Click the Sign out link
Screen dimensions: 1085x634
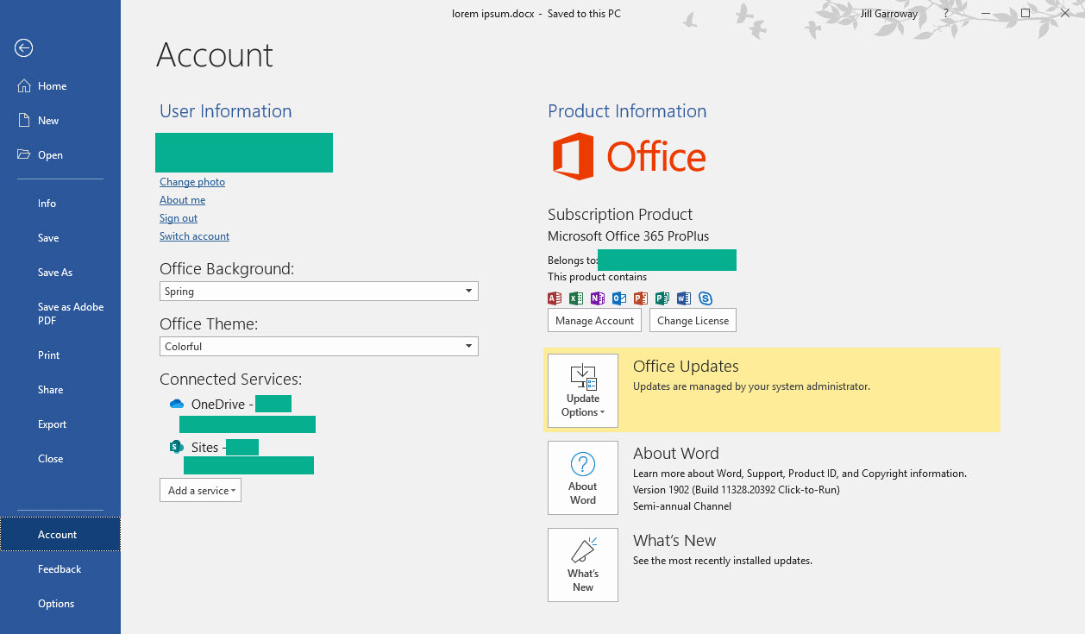(x=179, y=218)
